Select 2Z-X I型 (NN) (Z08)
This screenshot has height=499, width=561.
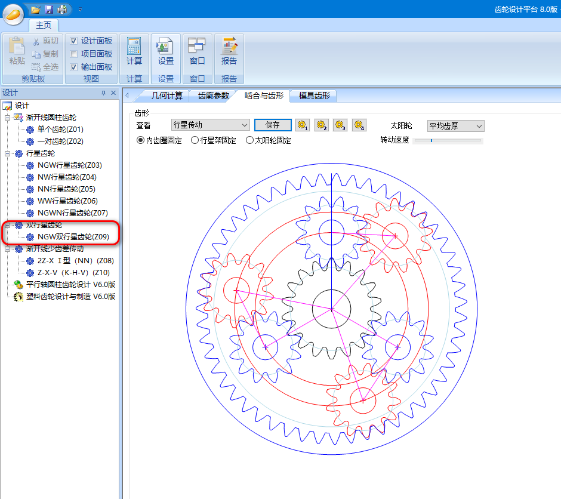[x=75, y=261]
